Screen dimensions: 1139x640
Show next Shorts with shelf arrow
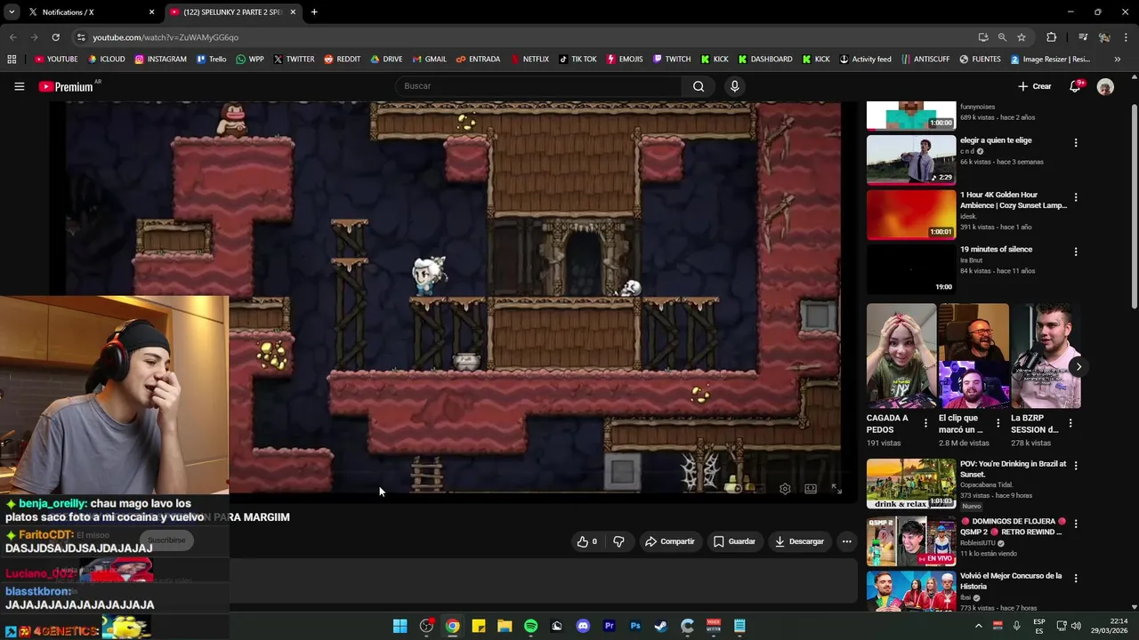[x=1078, y=366]
